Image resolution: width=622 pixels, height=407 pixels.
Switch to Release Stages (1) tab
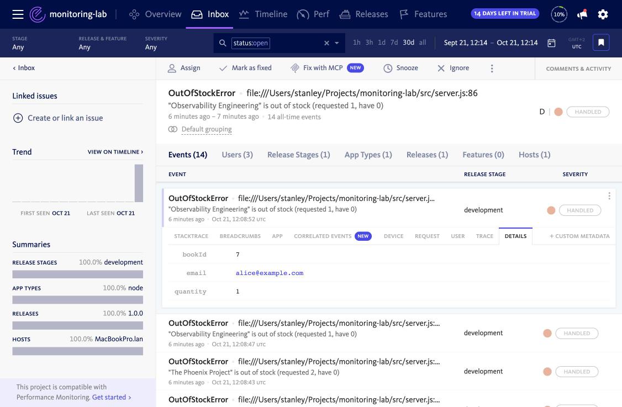[x=299, y=155]
